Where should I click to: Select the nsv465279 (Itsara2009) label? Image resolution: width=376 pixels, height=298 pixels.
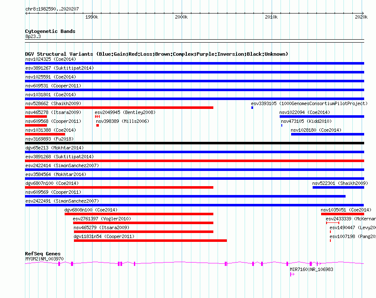point(101,228)
